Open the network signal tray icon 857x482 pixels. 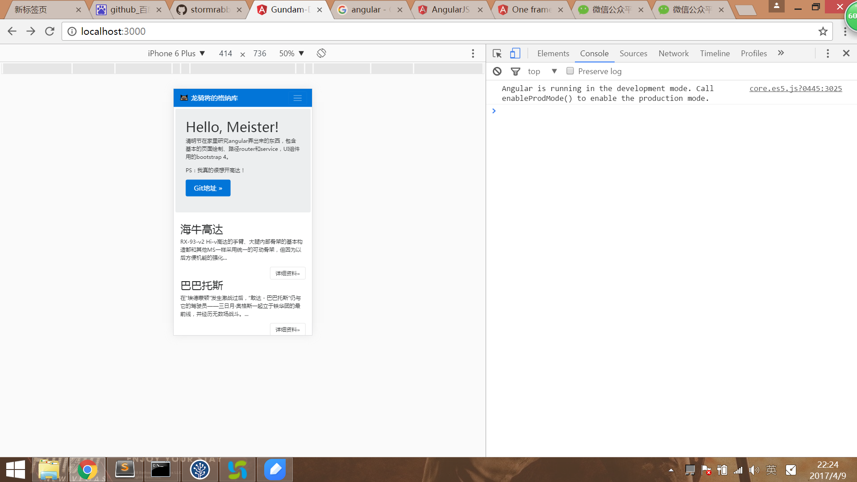click(x=738, y=470)
